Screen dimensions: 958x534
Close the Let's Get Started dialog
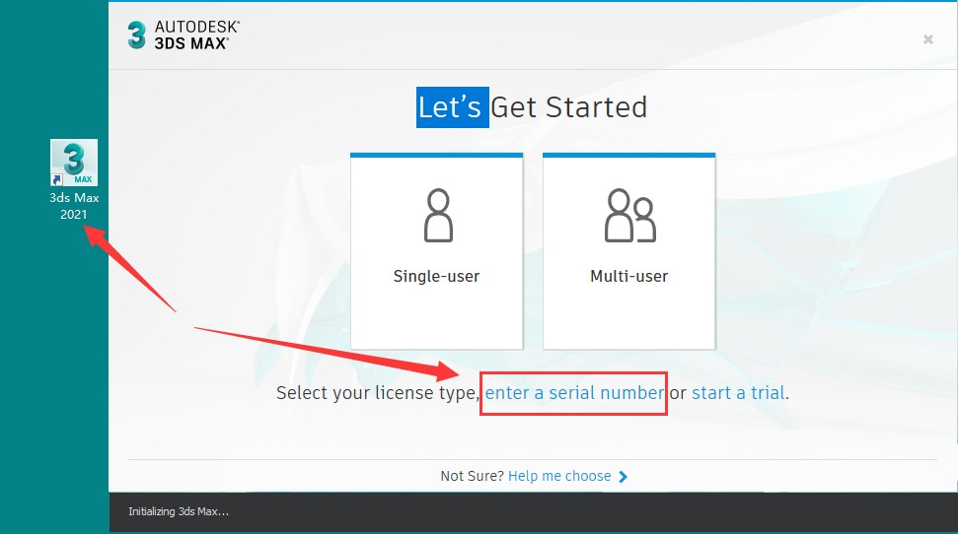(928, 39)
